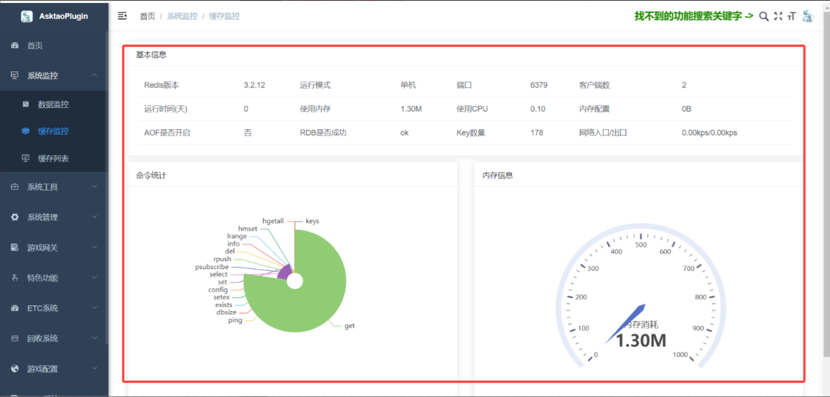Collapse the 系统监控 menu group
Image resolution: width=830 pixels, height=397 pixels.
[54, 75]
